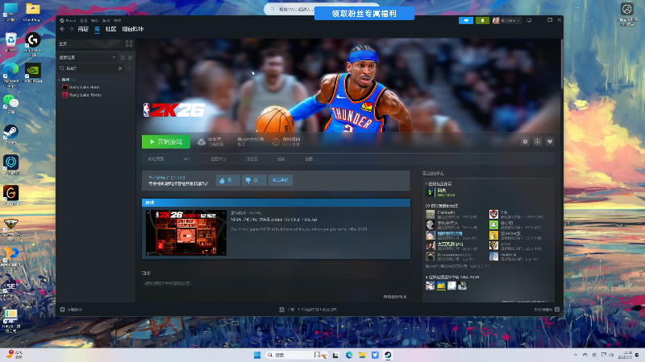
Task: Click the maybe later review button
Action: point(281,180)
